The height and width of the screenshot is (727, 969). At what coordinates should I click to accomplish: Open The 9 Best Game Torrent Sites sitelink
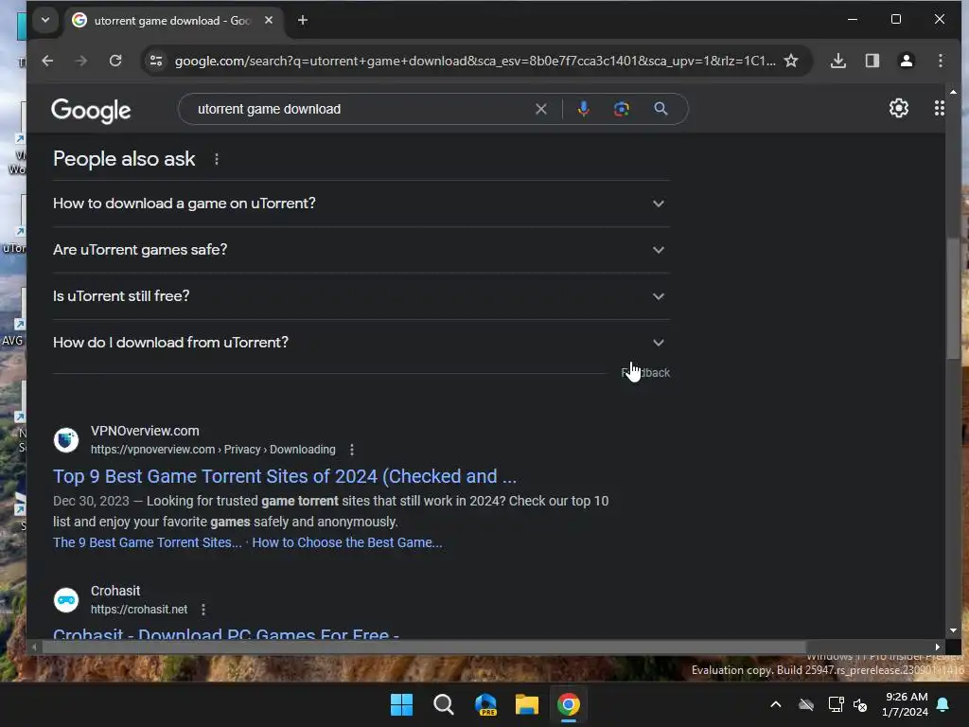[x=147, y=542]
